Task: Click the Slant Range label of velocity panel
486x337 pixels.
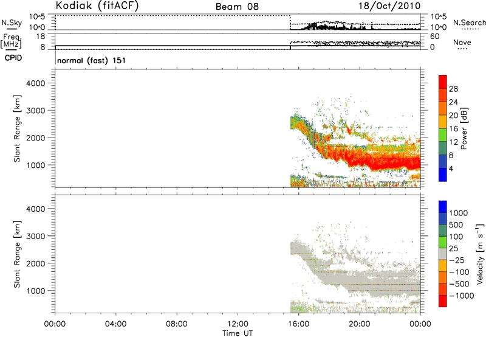Action: pyautogui.click(x=17, y=254)
